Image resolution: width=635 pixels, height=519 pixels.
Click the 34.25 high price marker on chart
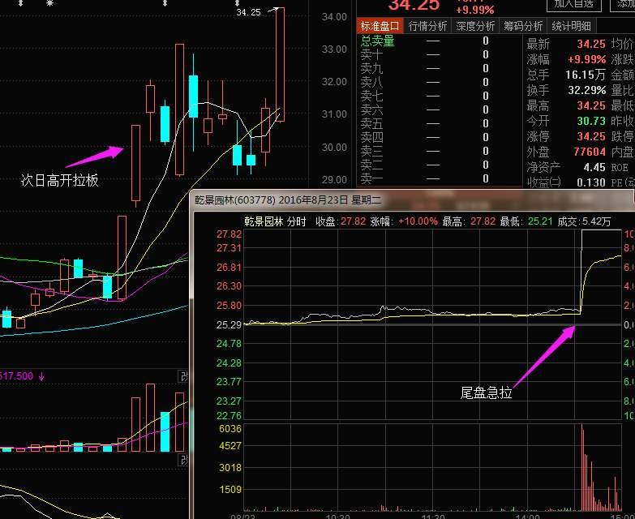coord(248,12)
